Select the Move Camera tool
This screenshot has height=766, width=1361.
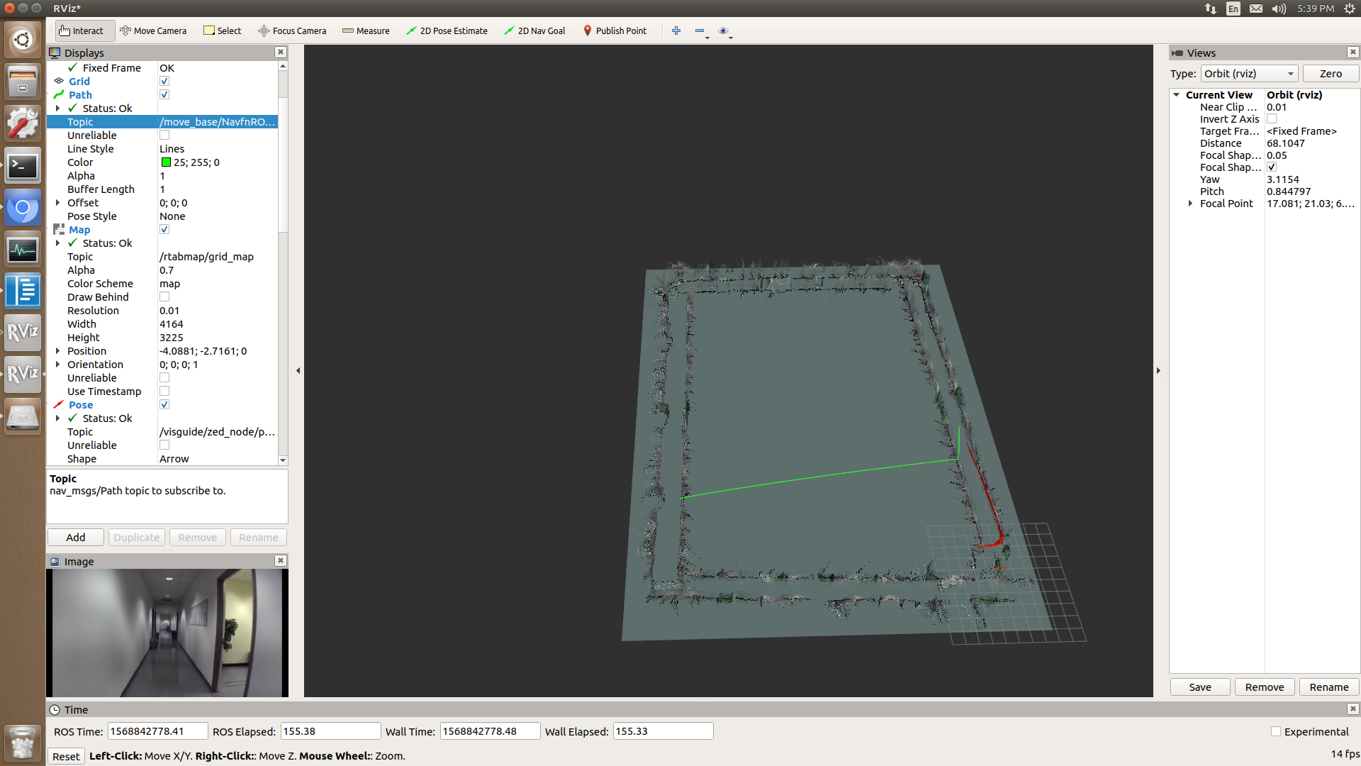click(x=153, y=30)
